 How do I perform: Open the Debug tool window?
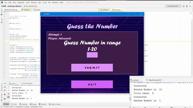point(33,104)
